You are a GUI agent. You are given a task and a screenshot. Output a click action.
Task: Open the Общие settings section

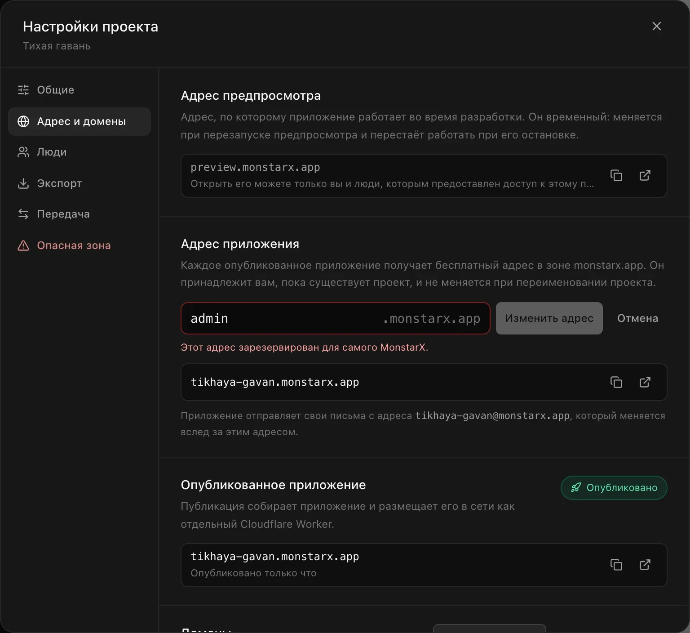click(x=80, y=90)
